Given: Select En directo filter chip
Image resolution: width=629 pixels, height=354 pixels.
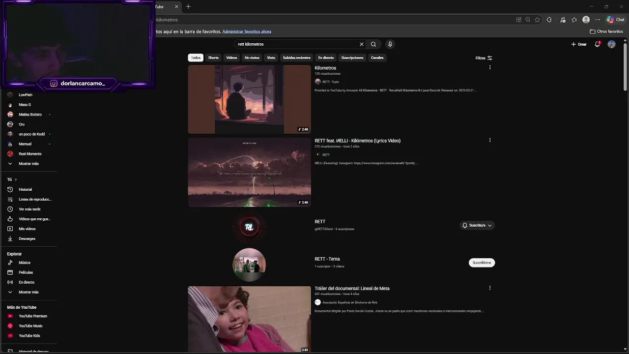Looking at the screenshot, I should (326, 58).
